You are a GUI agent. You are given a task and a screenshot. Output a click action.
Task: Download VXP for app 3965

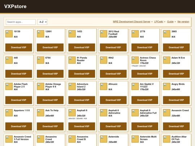(x=176, y=48)
